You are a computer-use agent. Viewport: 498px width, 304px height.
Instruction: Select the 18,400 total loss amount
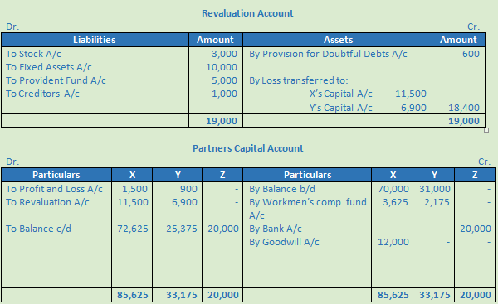pos(464,108)
